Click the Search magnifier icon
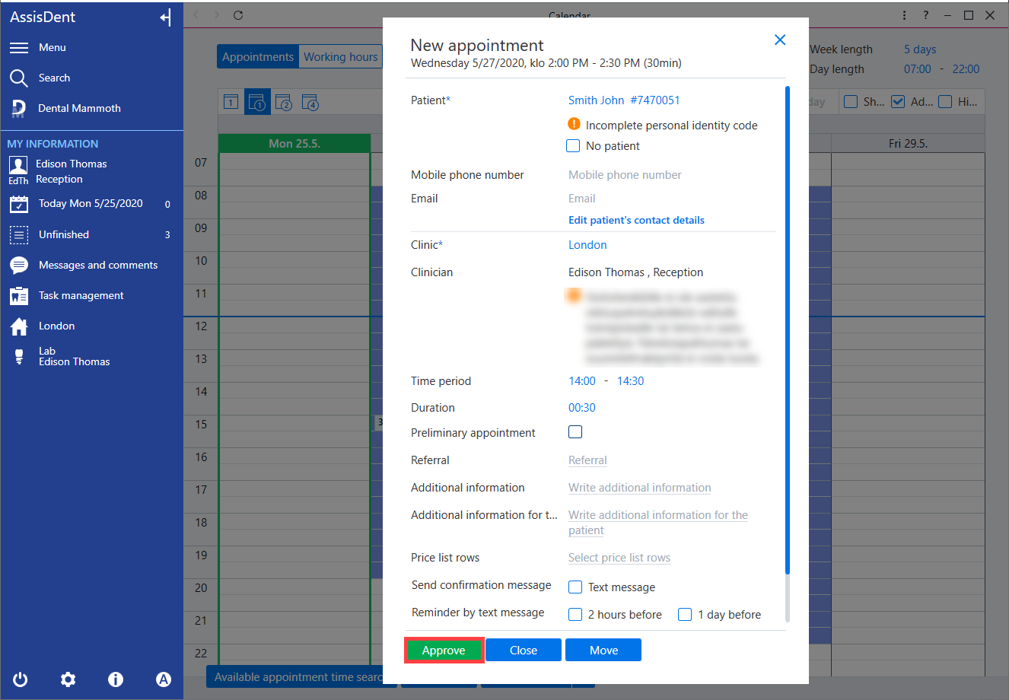This screenshot has width=1009, height=700. [x=19, y=78]
